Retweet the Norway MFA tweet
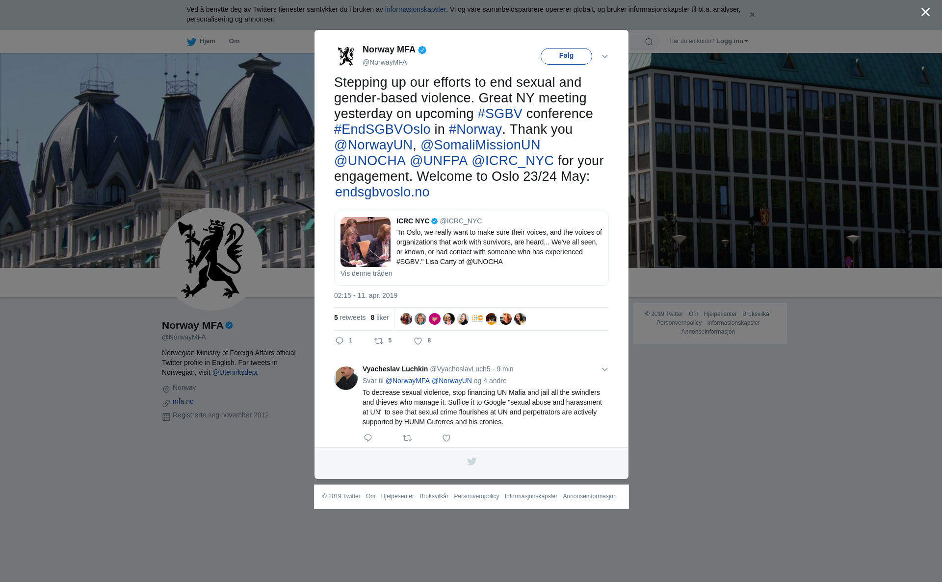The height and width of the screenshot is (582, 942). (379, 341)
